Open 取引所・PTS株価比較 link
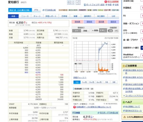Viewport: 143px width, 122px height. 109,113
